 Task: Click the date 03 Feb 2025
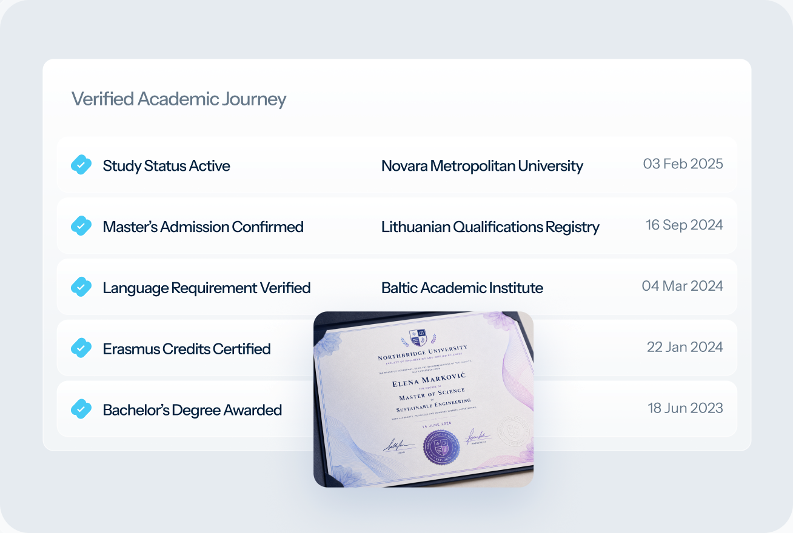coord(683,164)
